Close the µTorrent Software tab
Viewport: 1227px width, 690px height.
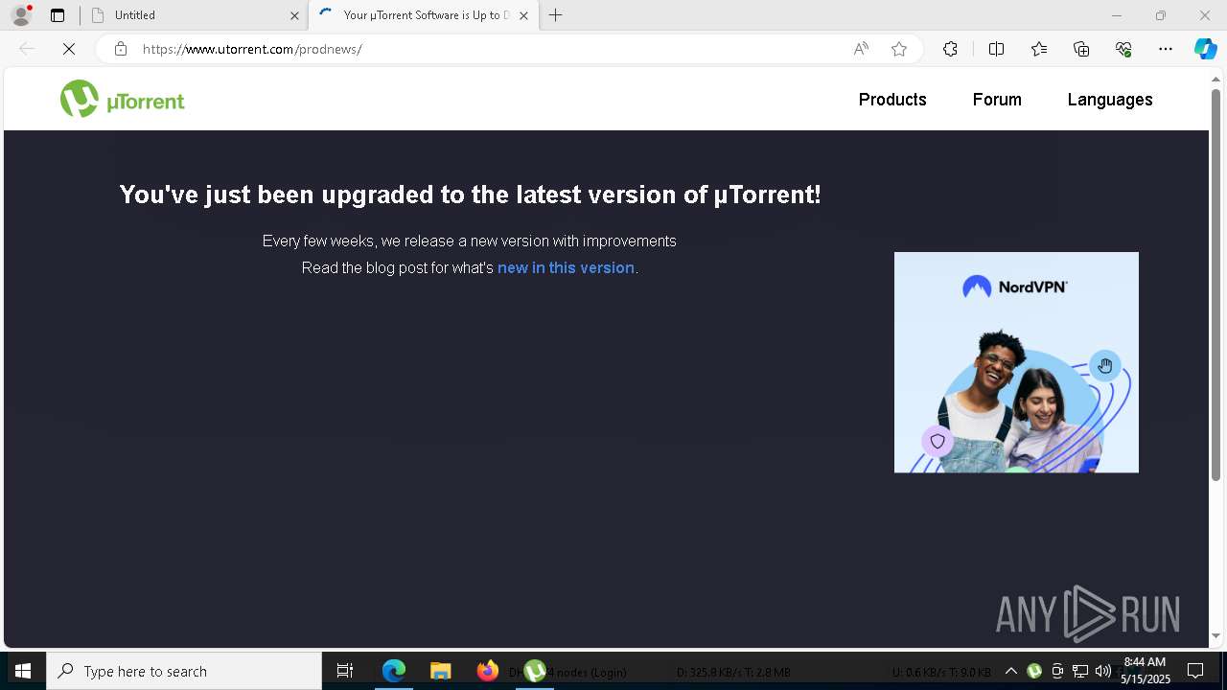coord(523,15)
